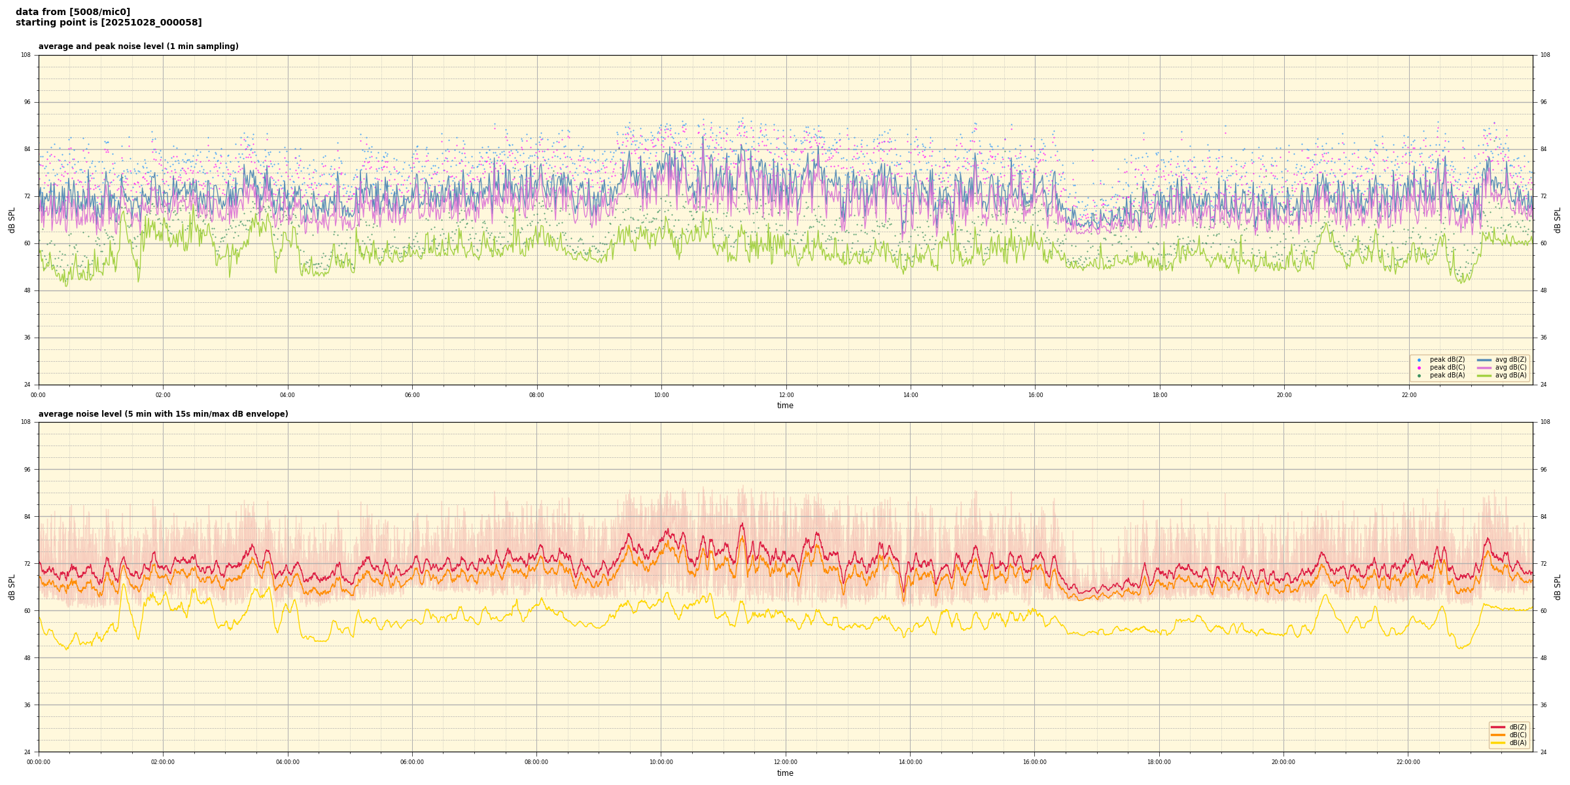Click the 'data from [5008/mic0]' header text
Screen dimensions: 1570x785
pyautogui.click(x=73, y=12)
